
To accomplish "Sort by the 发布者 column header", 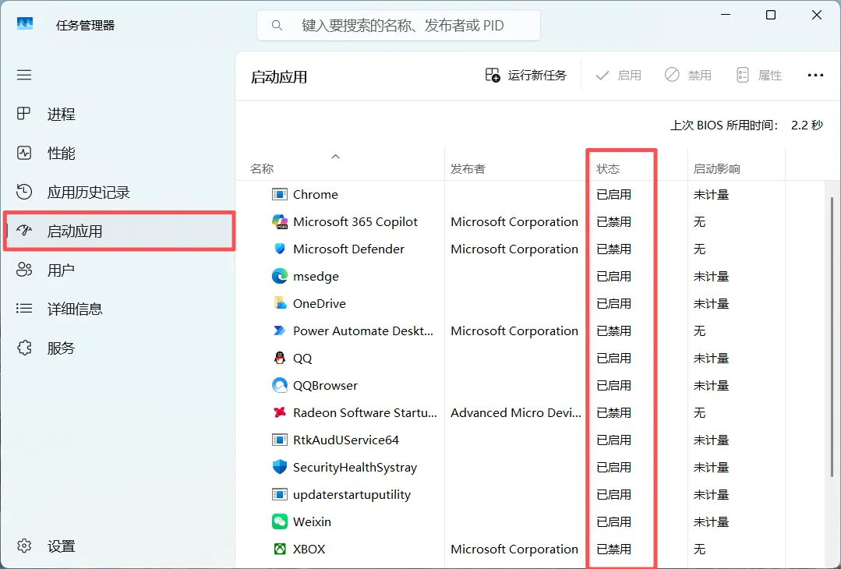I will [515, 164].
